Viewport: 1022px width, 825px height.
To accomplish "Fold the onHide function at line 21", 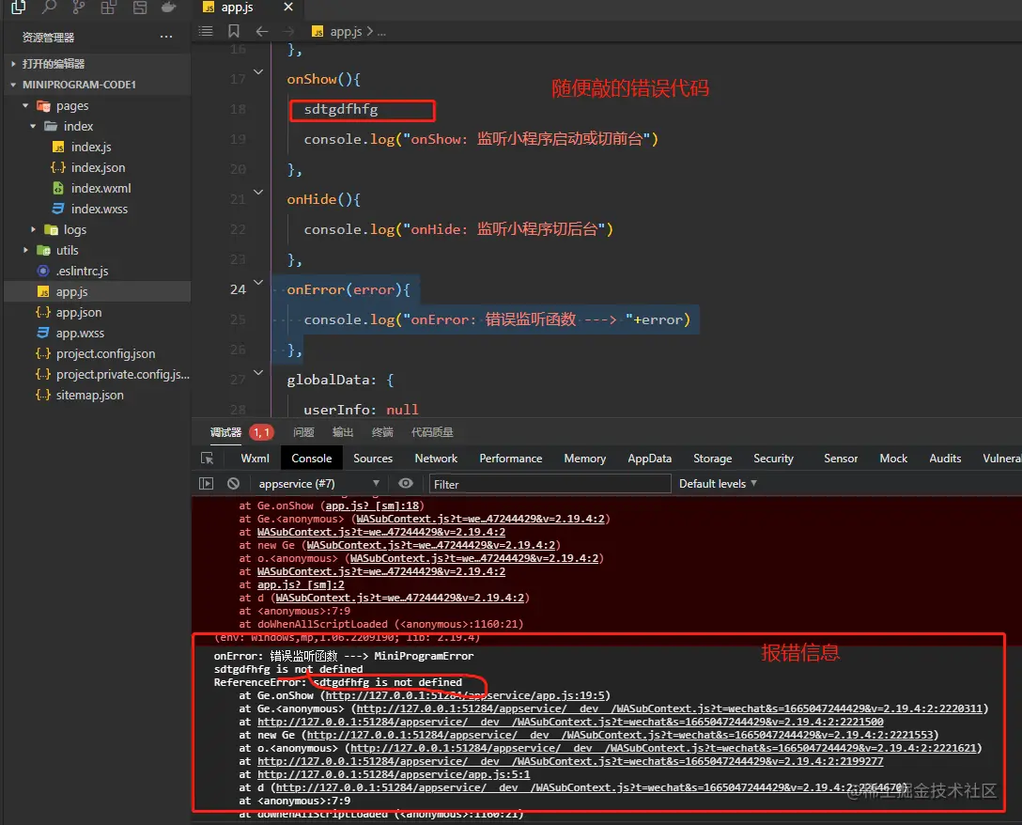I will pyautogui.click(x=258, y=193).
